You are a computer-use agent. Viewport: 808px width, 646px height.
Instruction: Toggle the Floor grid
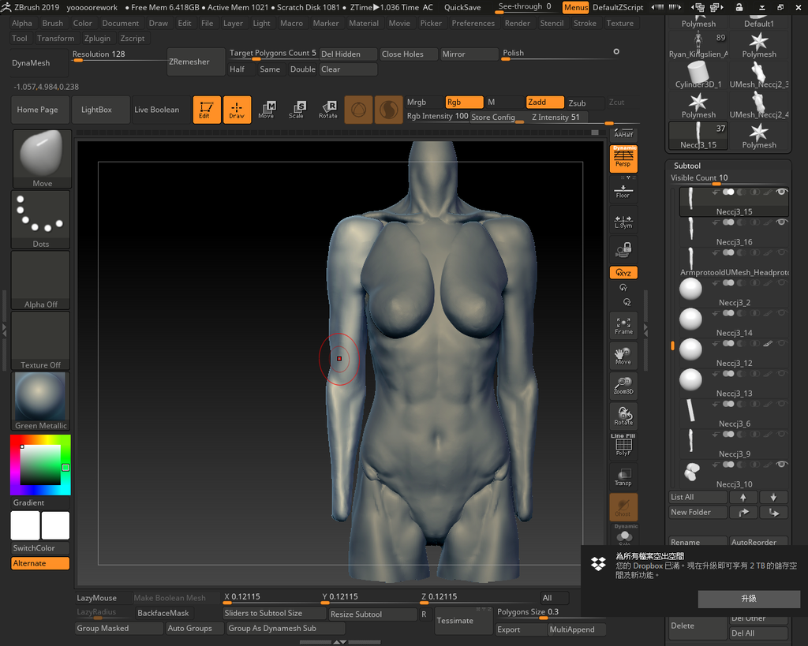click(623, 192)
